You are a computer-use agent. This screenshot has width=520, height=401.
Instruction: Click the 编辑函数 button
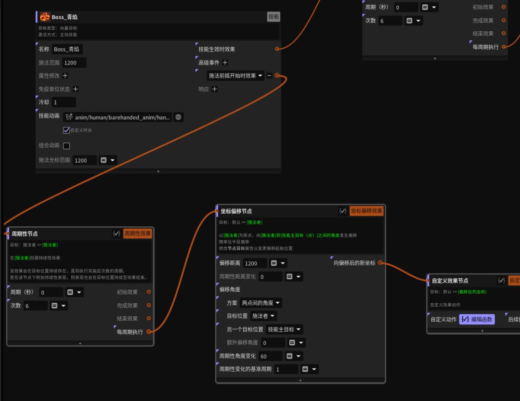click(x=477, y=319)
